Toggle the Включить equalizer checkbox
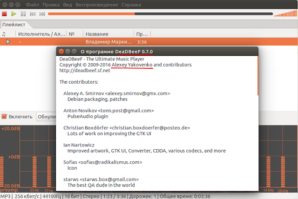Viewport: 298px width, 199px height. [4, 116]
